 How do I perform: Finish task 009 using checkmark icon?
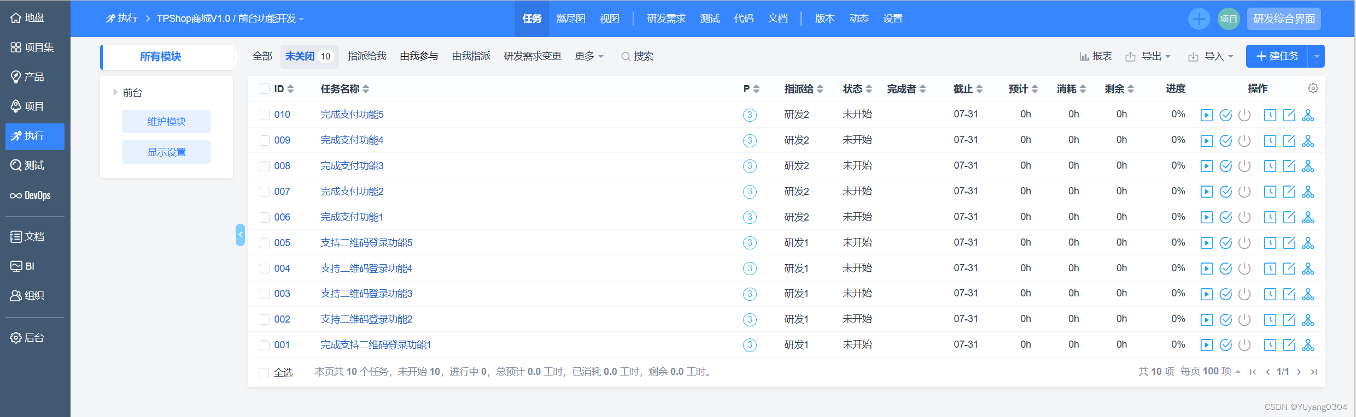pyautogui.click(x=1225, y=140)
